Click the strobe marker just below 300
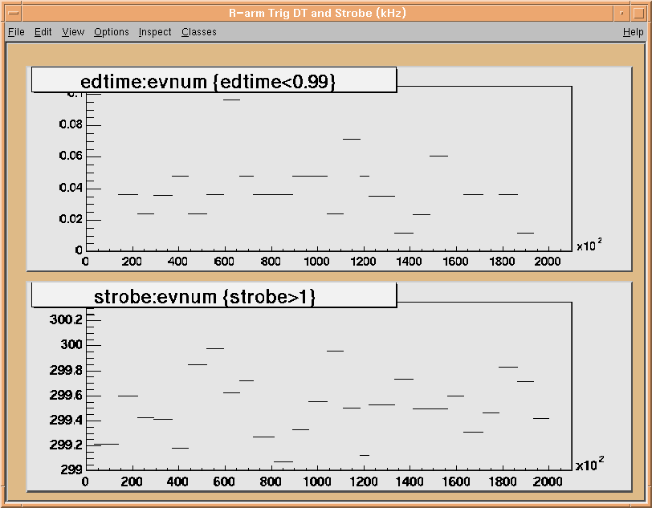The height and width of the screenshot is (508, 652). (215, 348)
